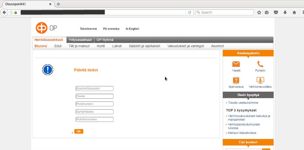Open Tilit ja maksut menu

(79, 46)
